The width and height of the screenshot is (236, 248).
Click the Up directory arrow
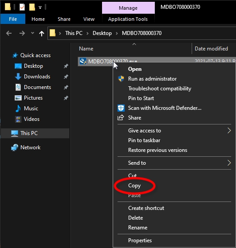[42, 33]
